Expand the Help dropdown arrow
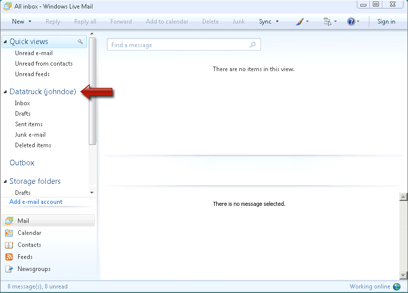This screenshot has width=408, height=293. 358,22
